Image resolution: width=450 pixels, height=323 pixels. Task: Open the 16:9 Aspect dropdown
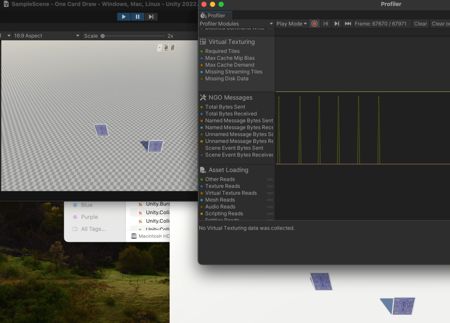point(46,36)
